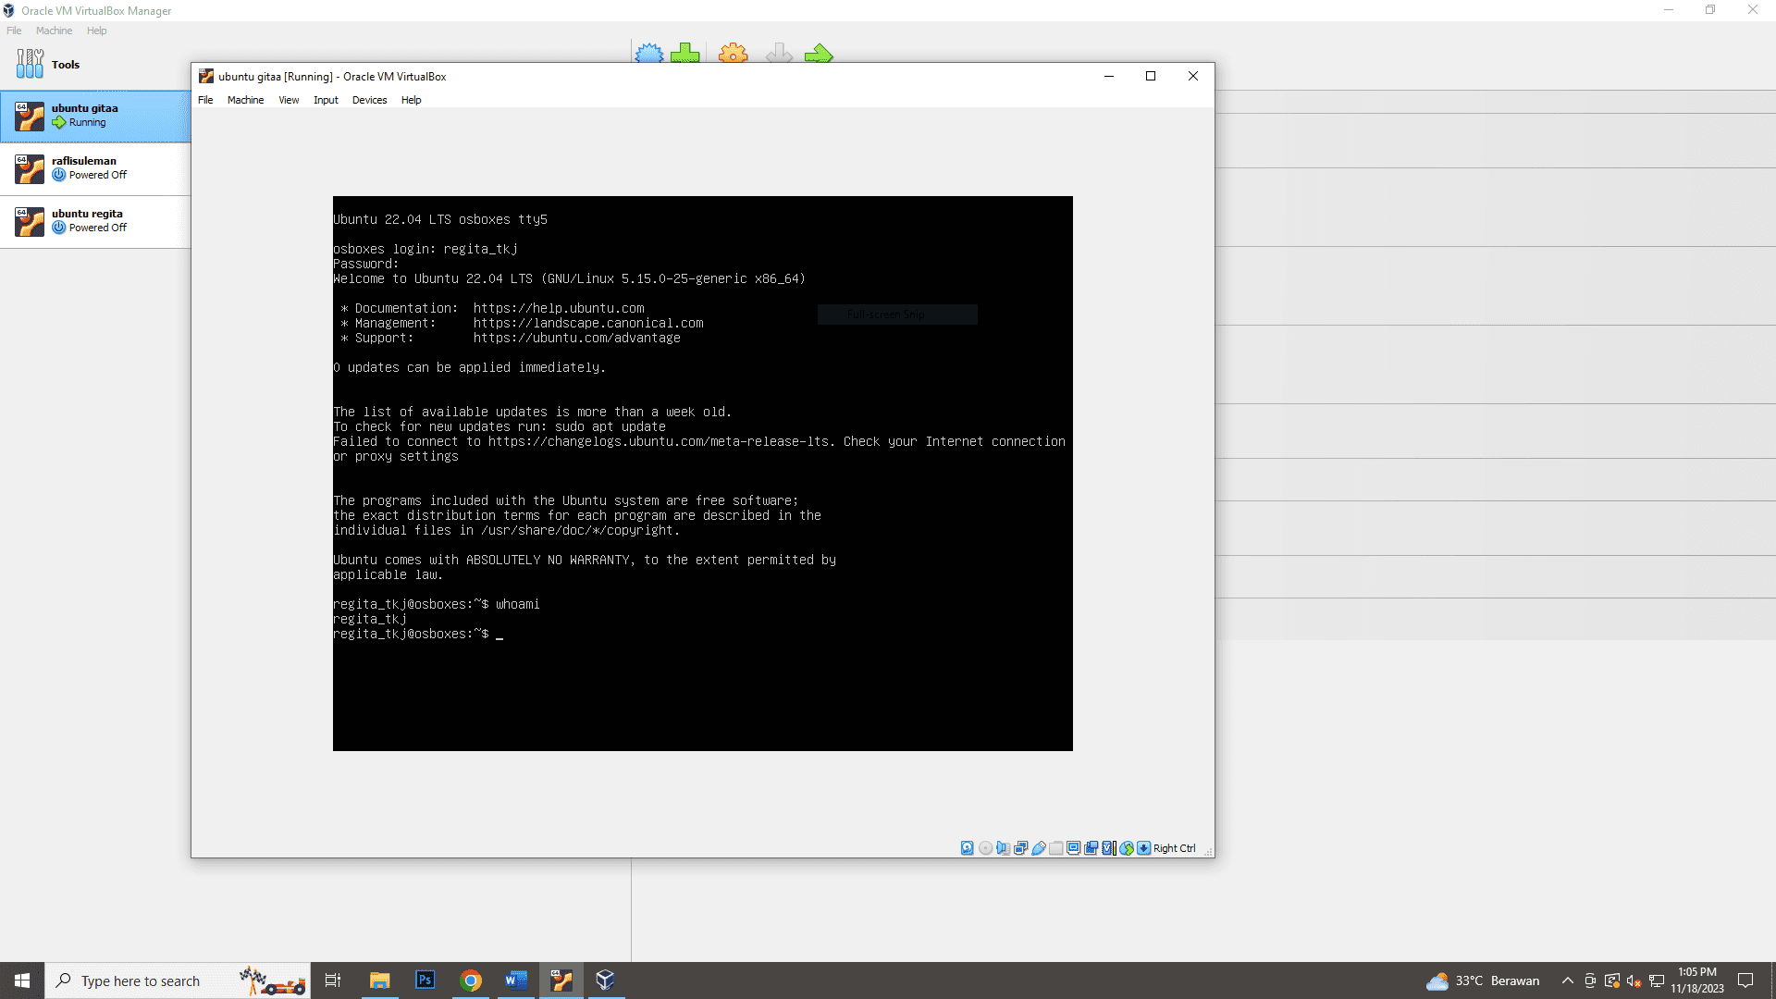Click the VM window resize grip corner
Screen dimensions: 1776x999
pos(1208,851)
